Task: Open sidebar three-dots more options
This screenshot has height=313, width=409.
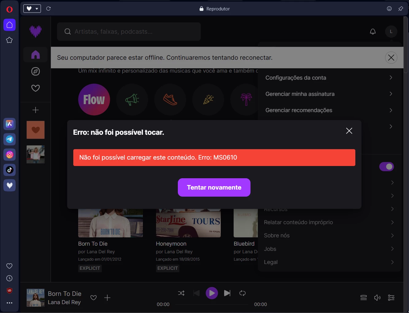Action: (10, 303)
